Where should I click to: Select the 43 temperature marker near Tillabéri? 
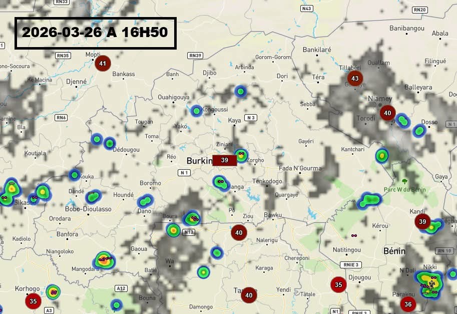(x=355, y=79)
